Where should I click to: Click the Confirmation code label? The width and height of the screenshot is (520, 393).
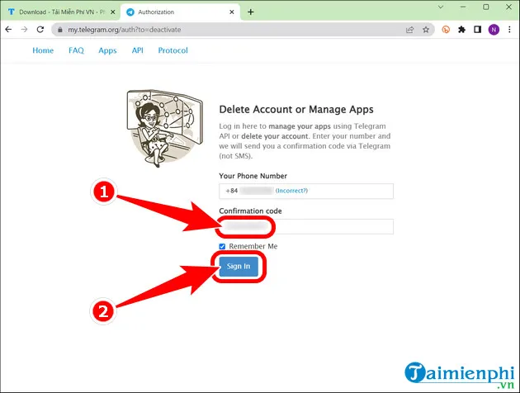250,211
